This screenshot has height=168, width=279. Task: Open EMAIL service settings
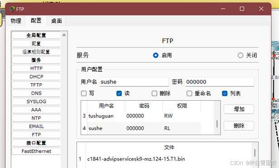coord(36,126)
